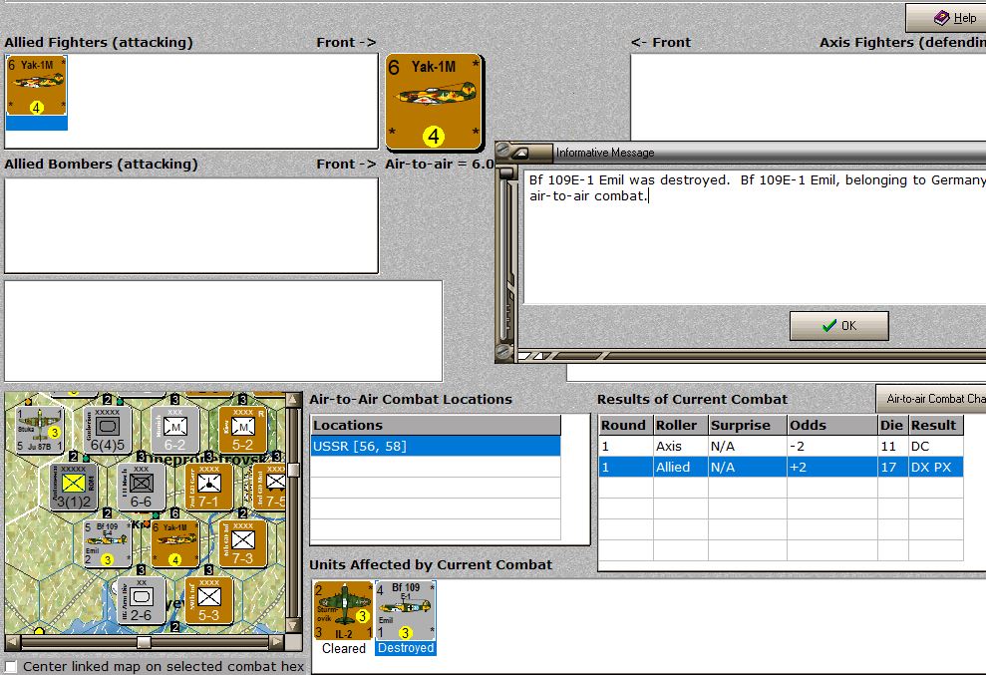Click the Air-to-air = 6.0 value label
986x675 pixels.
[x=440, y=165]
